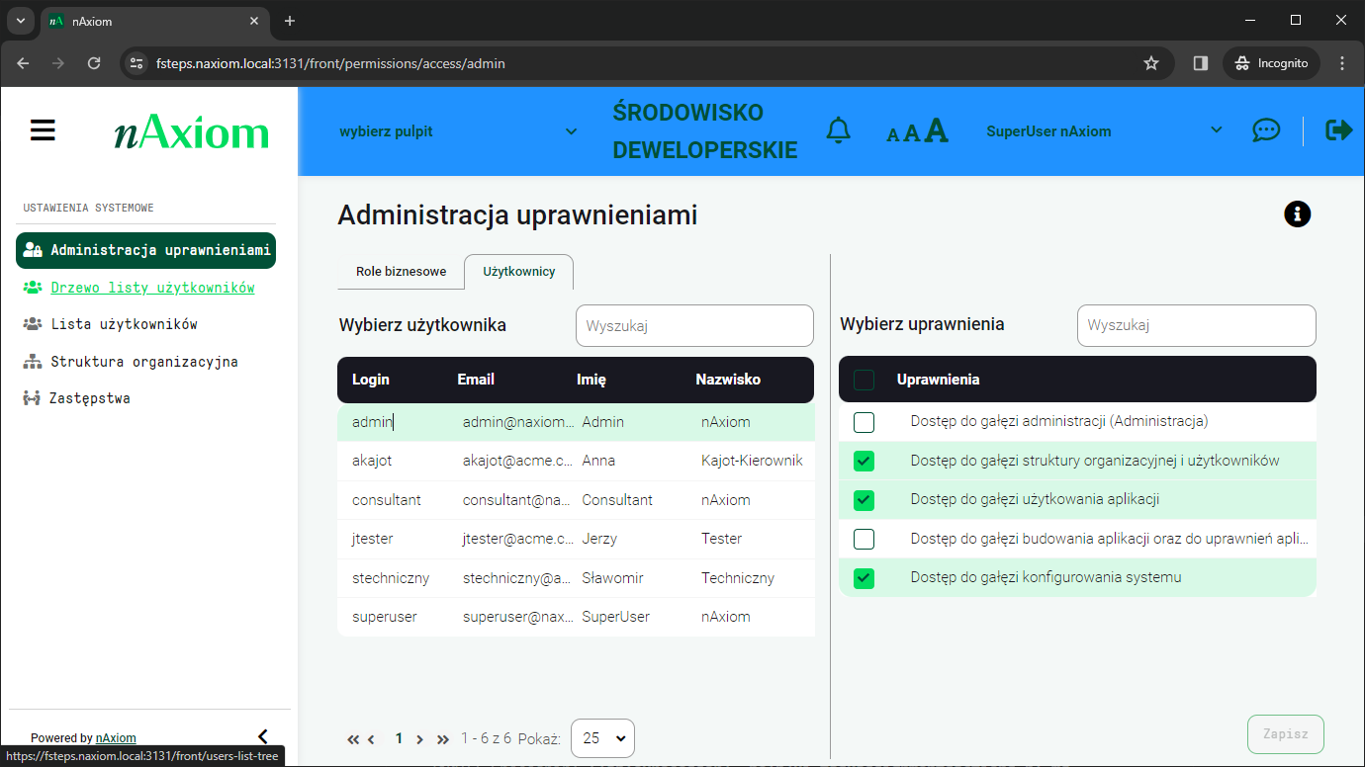Switch to the Role biznesowe tab

(x=401, y=272)
